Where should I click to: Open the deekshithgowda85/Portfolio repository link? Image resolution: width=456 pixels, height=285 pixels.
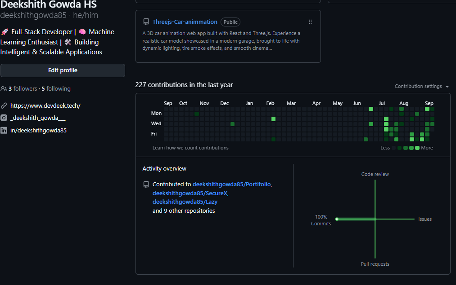[x=231, y=184]
